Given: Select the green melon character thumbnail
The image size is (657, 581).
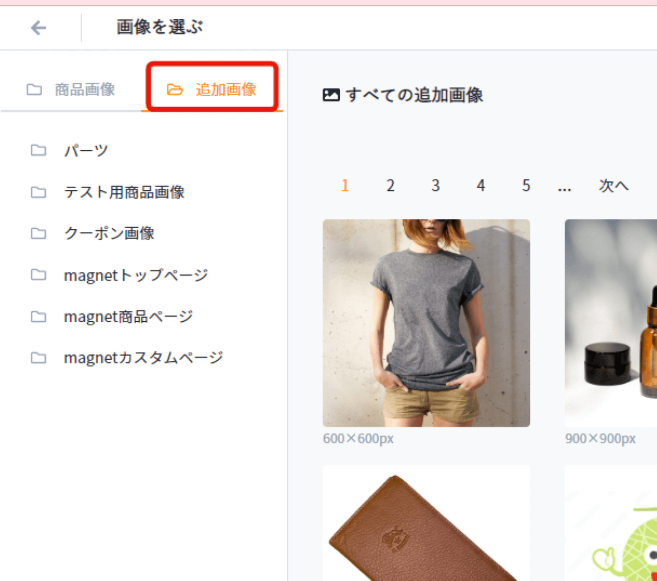Looking at the screenshot, I should coord(611,523).
